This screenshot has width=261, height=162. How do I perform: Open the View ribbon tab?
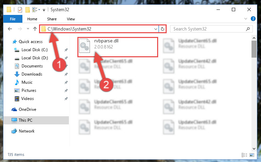(x=71, y=19)
